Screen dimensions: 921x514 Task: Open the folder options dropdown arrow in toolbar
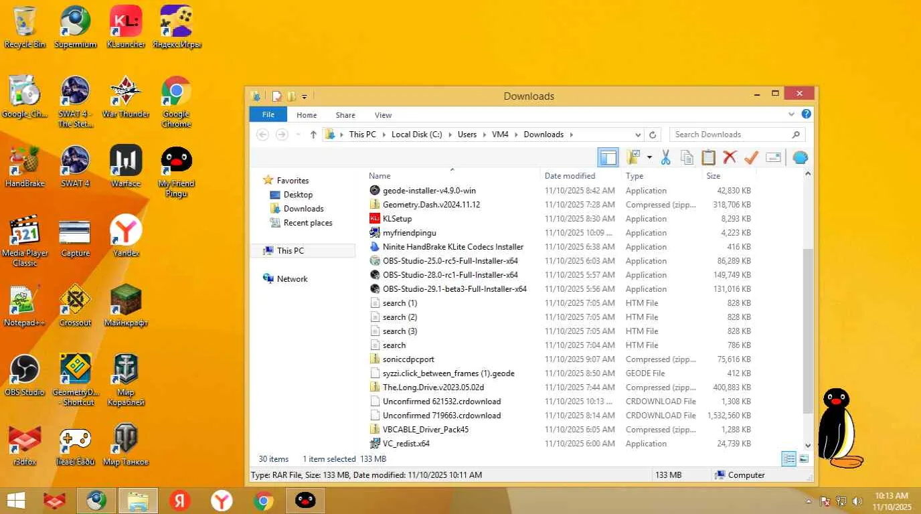coord(649,157)
